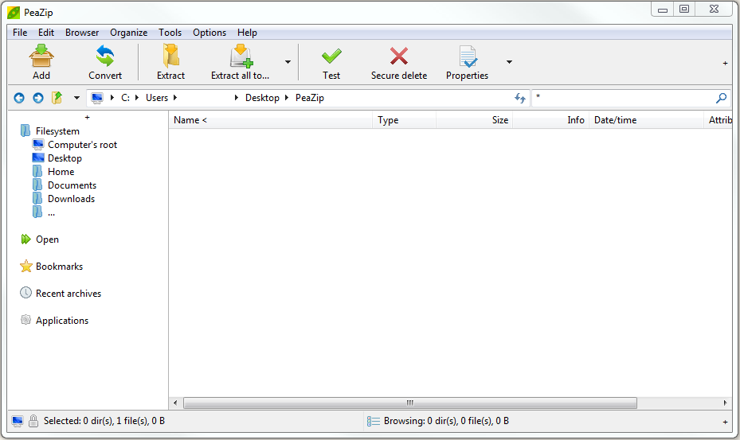Click the scrollbar's left arrow
The width and height of the screenshot is (740, 440).
pyautogui.click(x=175, y=403)
